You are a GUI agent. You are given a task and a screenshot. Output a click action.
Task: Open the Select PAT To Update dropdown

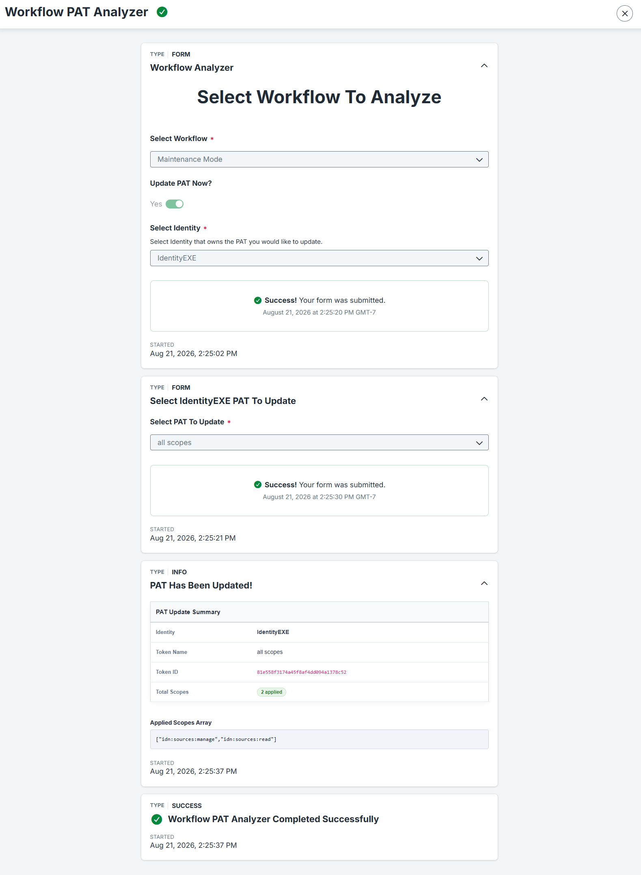click(319, 443)
